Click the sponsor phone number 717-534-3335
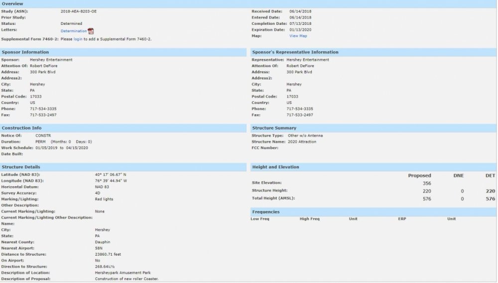The height and width of the screenshot is (283, 498). pyautogui.click(x=43, y=109)
